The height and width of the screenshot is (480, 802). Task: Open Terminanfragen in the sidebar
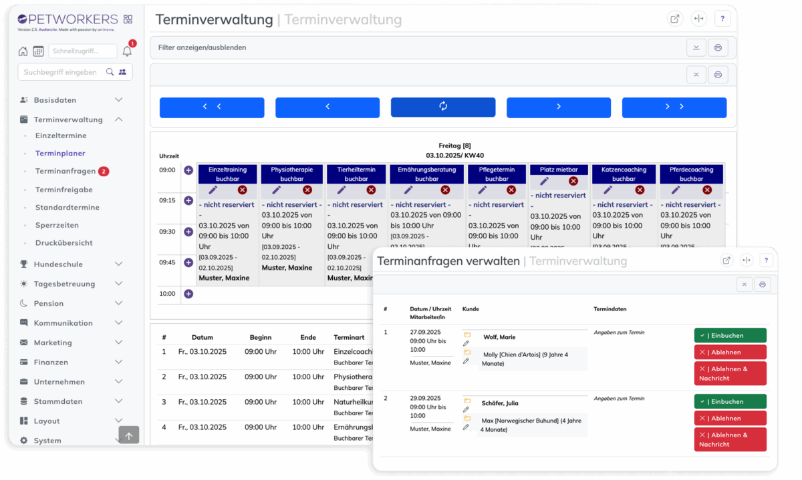(65, 172)
